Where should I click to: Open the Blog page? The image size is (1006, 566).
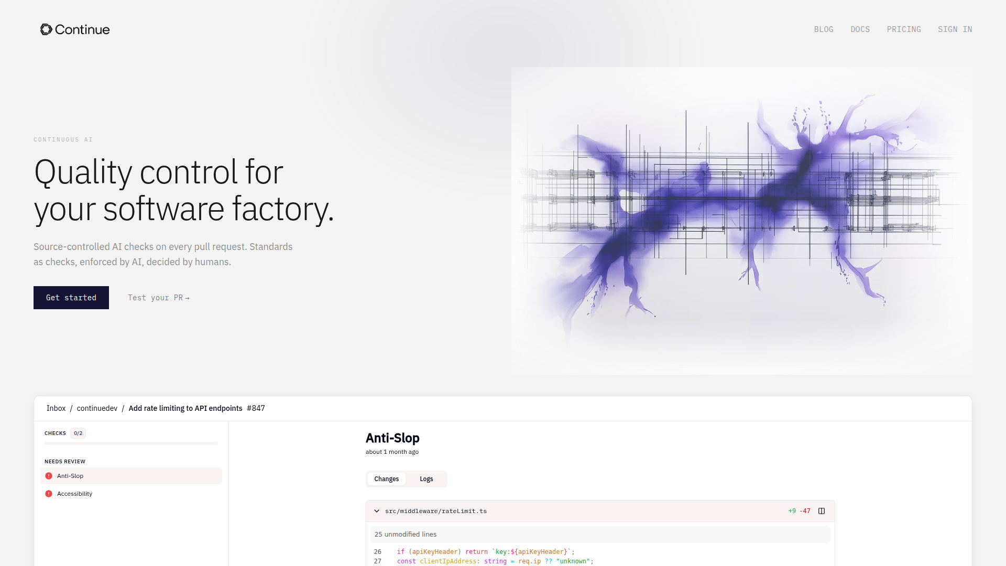[x=823, y=29]
